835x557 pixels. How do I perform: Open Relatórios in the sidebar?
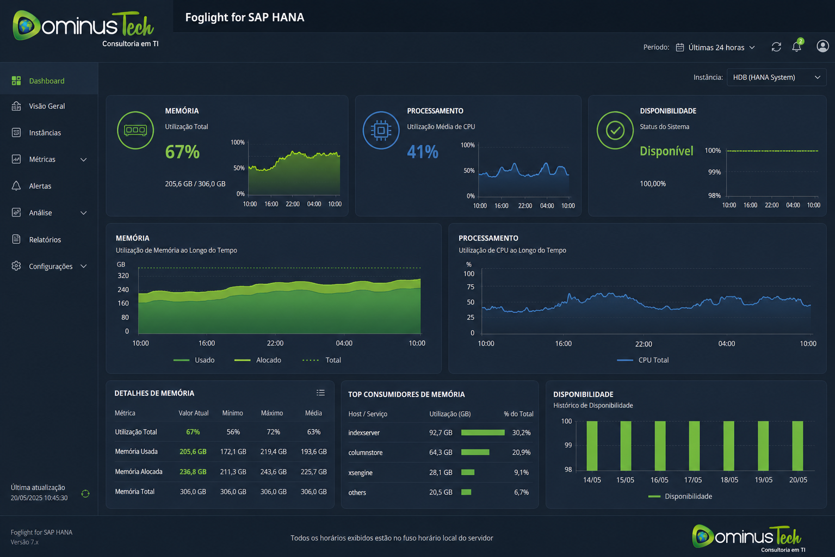(49, 239)
